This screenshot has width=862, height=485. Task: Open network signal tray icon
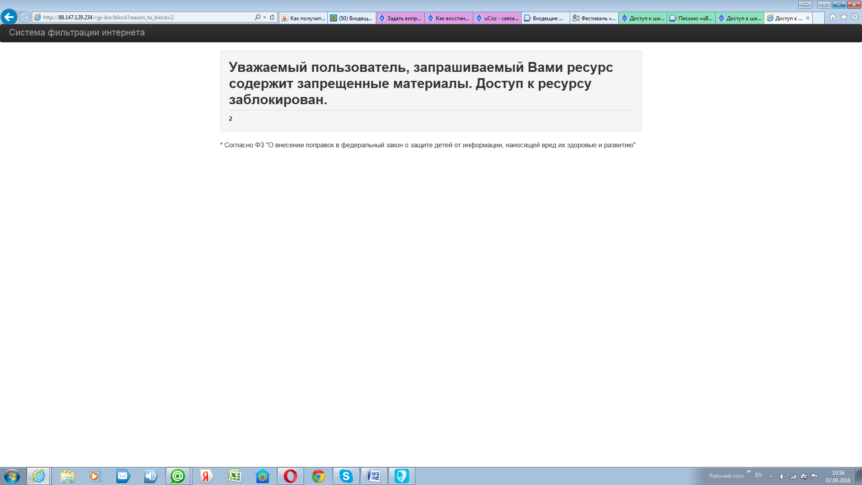coord(793,476)
